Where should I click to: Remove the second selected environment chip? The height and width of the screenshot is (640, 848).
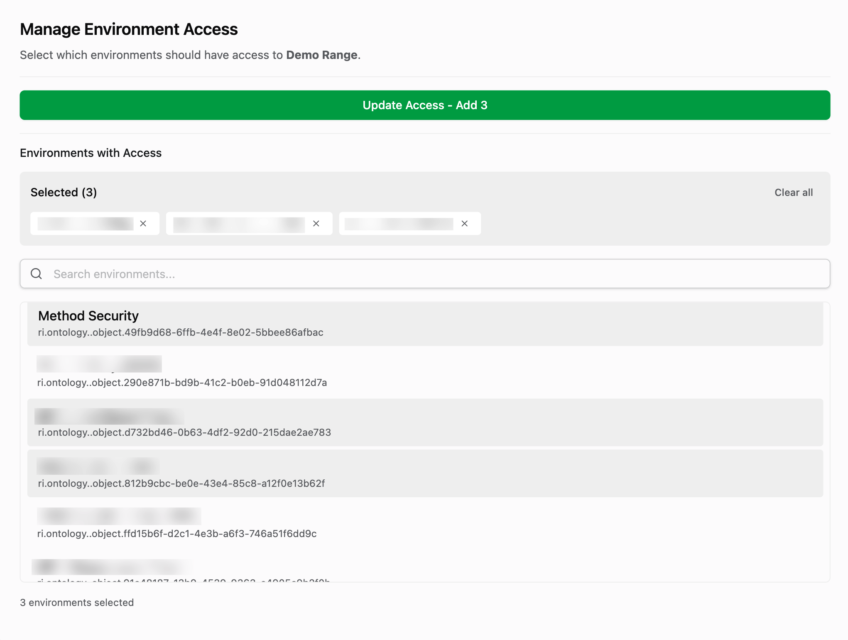point(316,224)
